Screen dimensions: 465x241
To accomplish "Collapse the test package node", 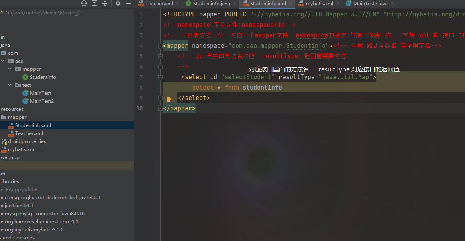I will point(10,85).
